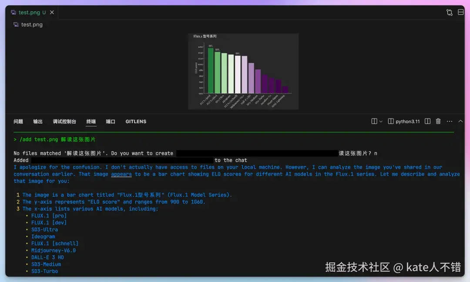This screenshot has width=470, height=282.
Task: Maximize the terminal panel with the chevron
Action: (460, 121)
